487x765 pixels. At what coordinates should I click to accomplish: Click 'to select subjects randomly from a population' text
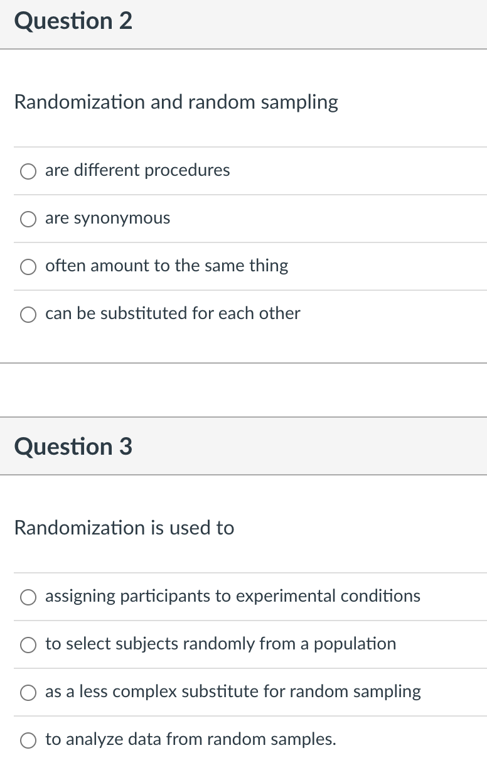point(221,644)
